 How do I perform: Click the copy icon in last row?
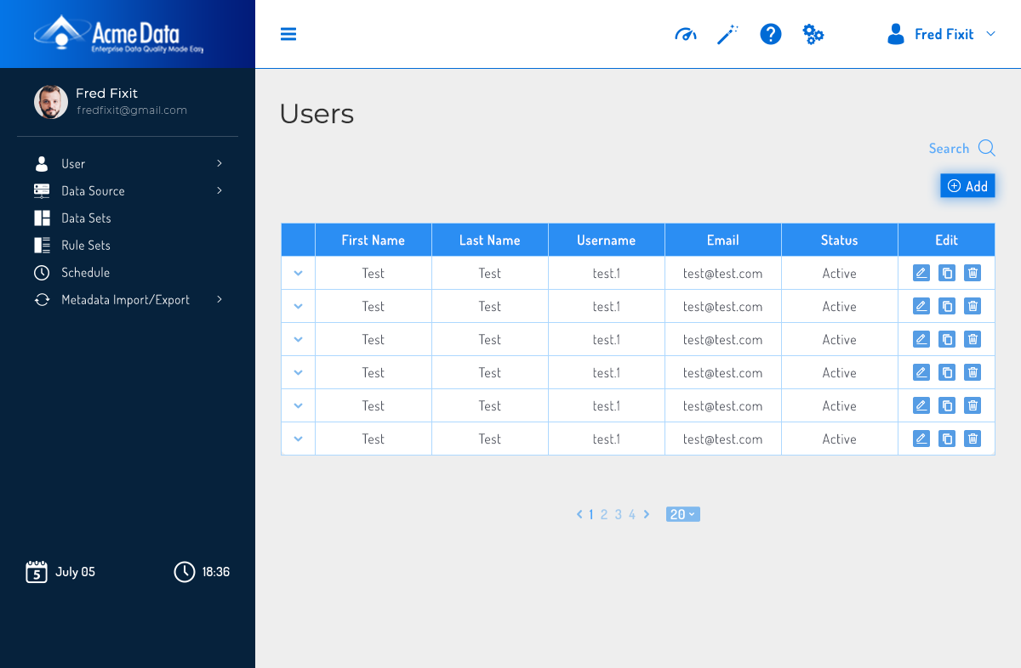(947, 439)
